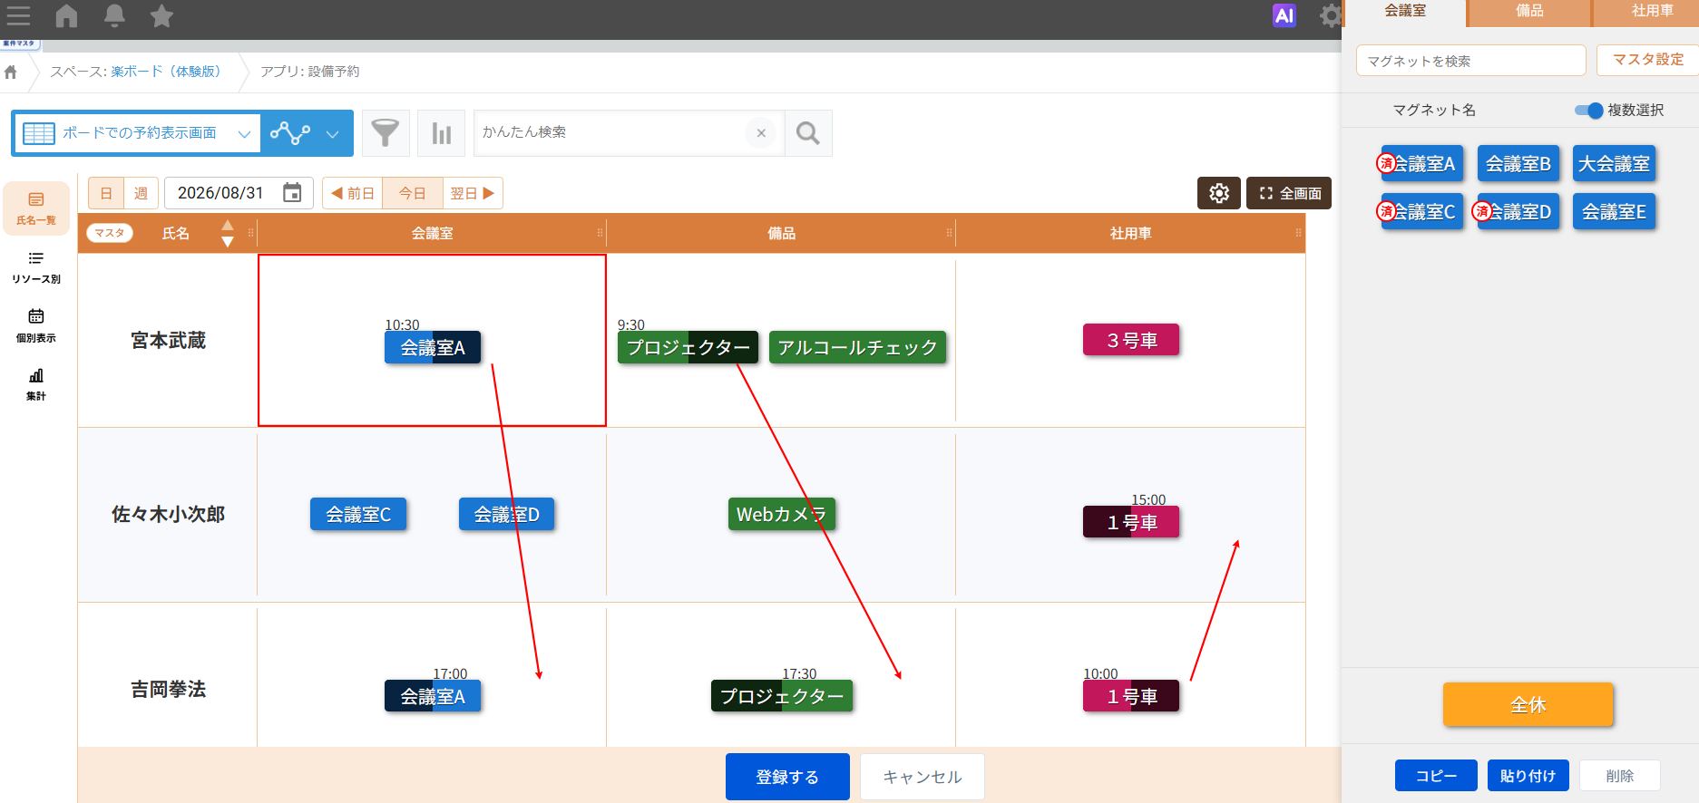Open the bar chart aggregate icon
The image size is (1699, 803).
pyautogui.click(x=442, y=133)
